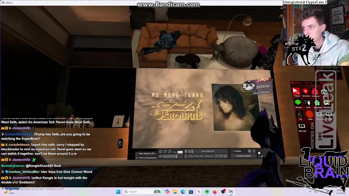
Task: Click Subtitles unavailable status field
Action: click(x=243, y=156)
